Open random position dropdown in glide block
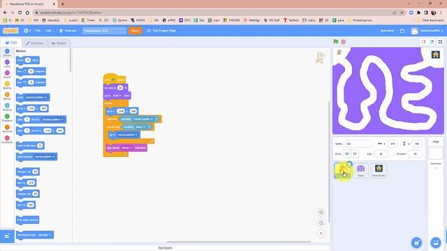 click(52, 119)
